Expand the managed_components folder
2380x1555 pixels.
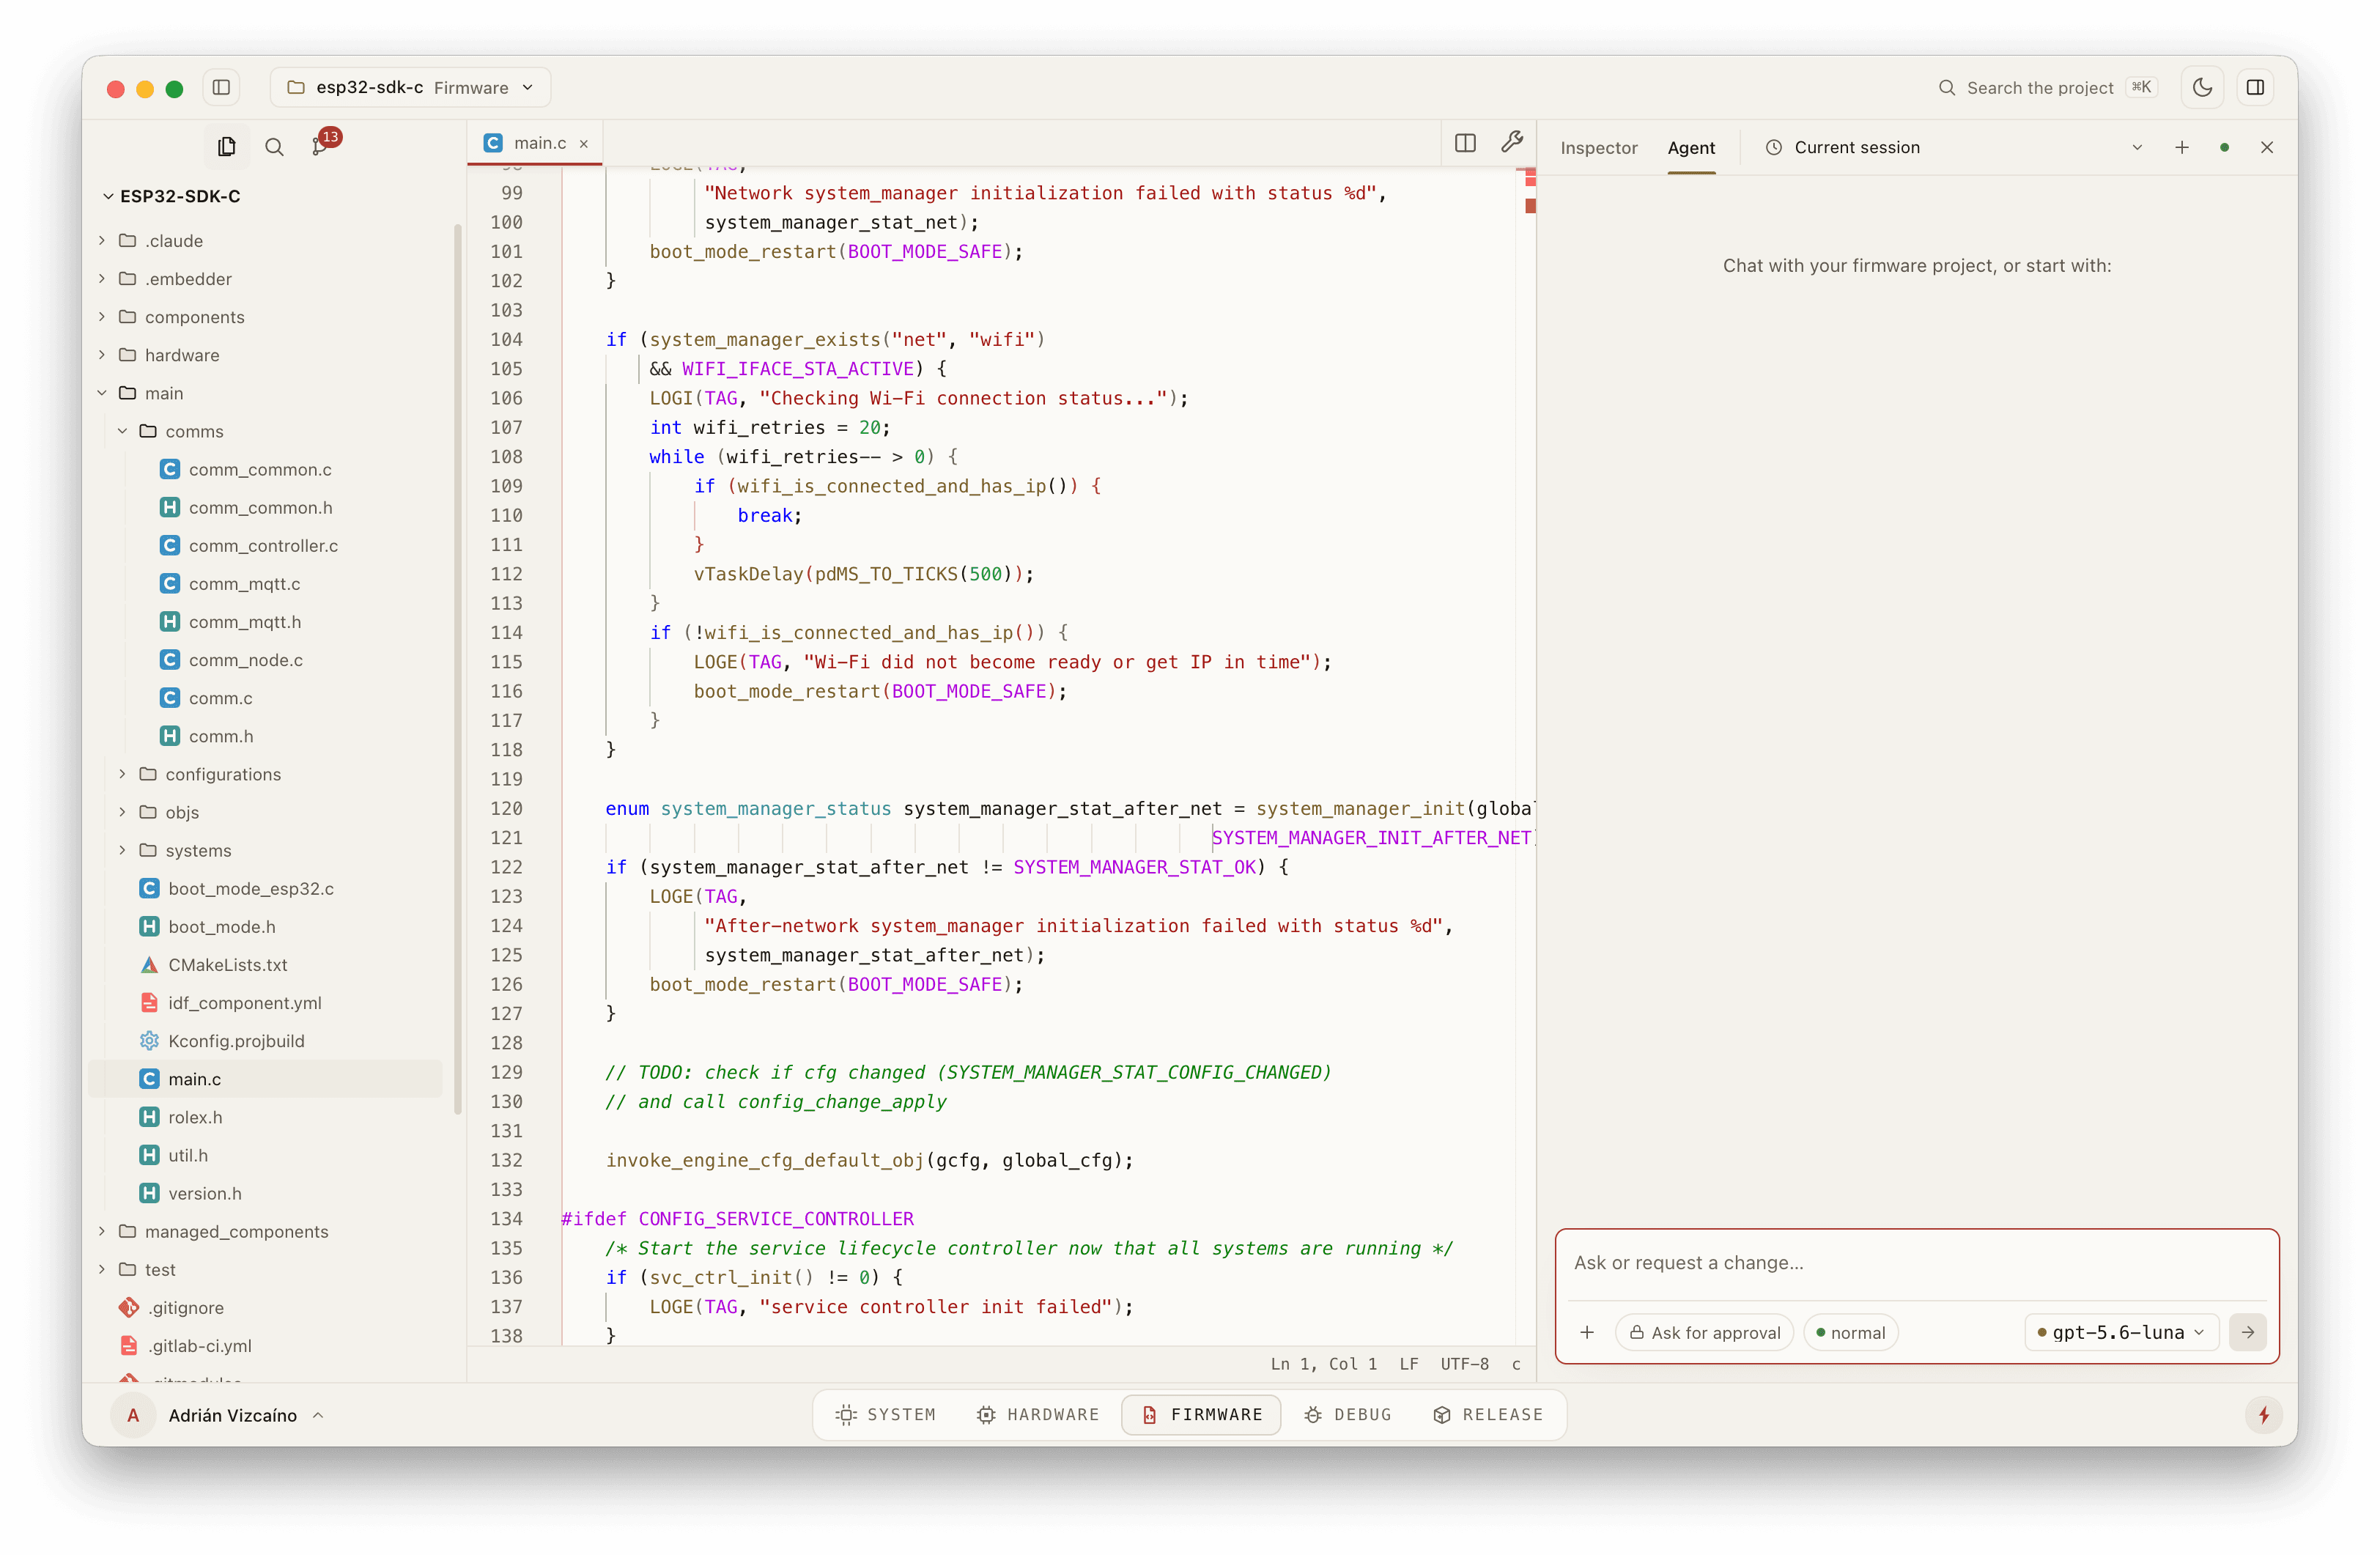pos(102,1230)
